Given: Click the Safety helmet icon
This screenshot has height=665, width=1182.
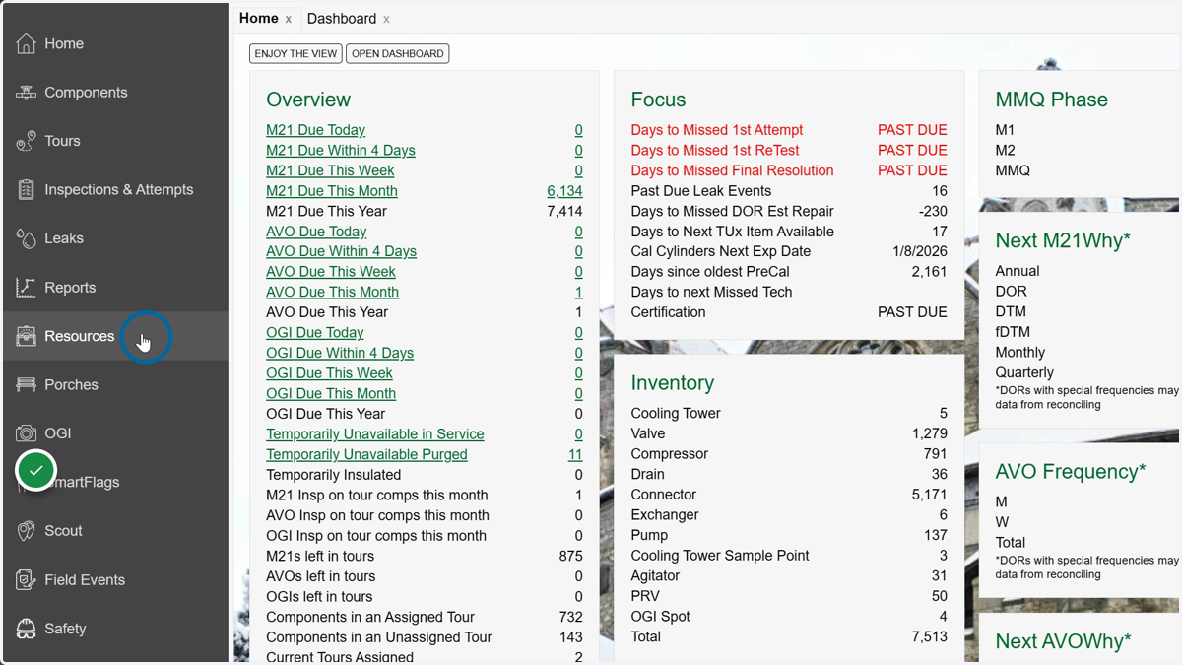Looking at the screenshot, I should (26, 629).
